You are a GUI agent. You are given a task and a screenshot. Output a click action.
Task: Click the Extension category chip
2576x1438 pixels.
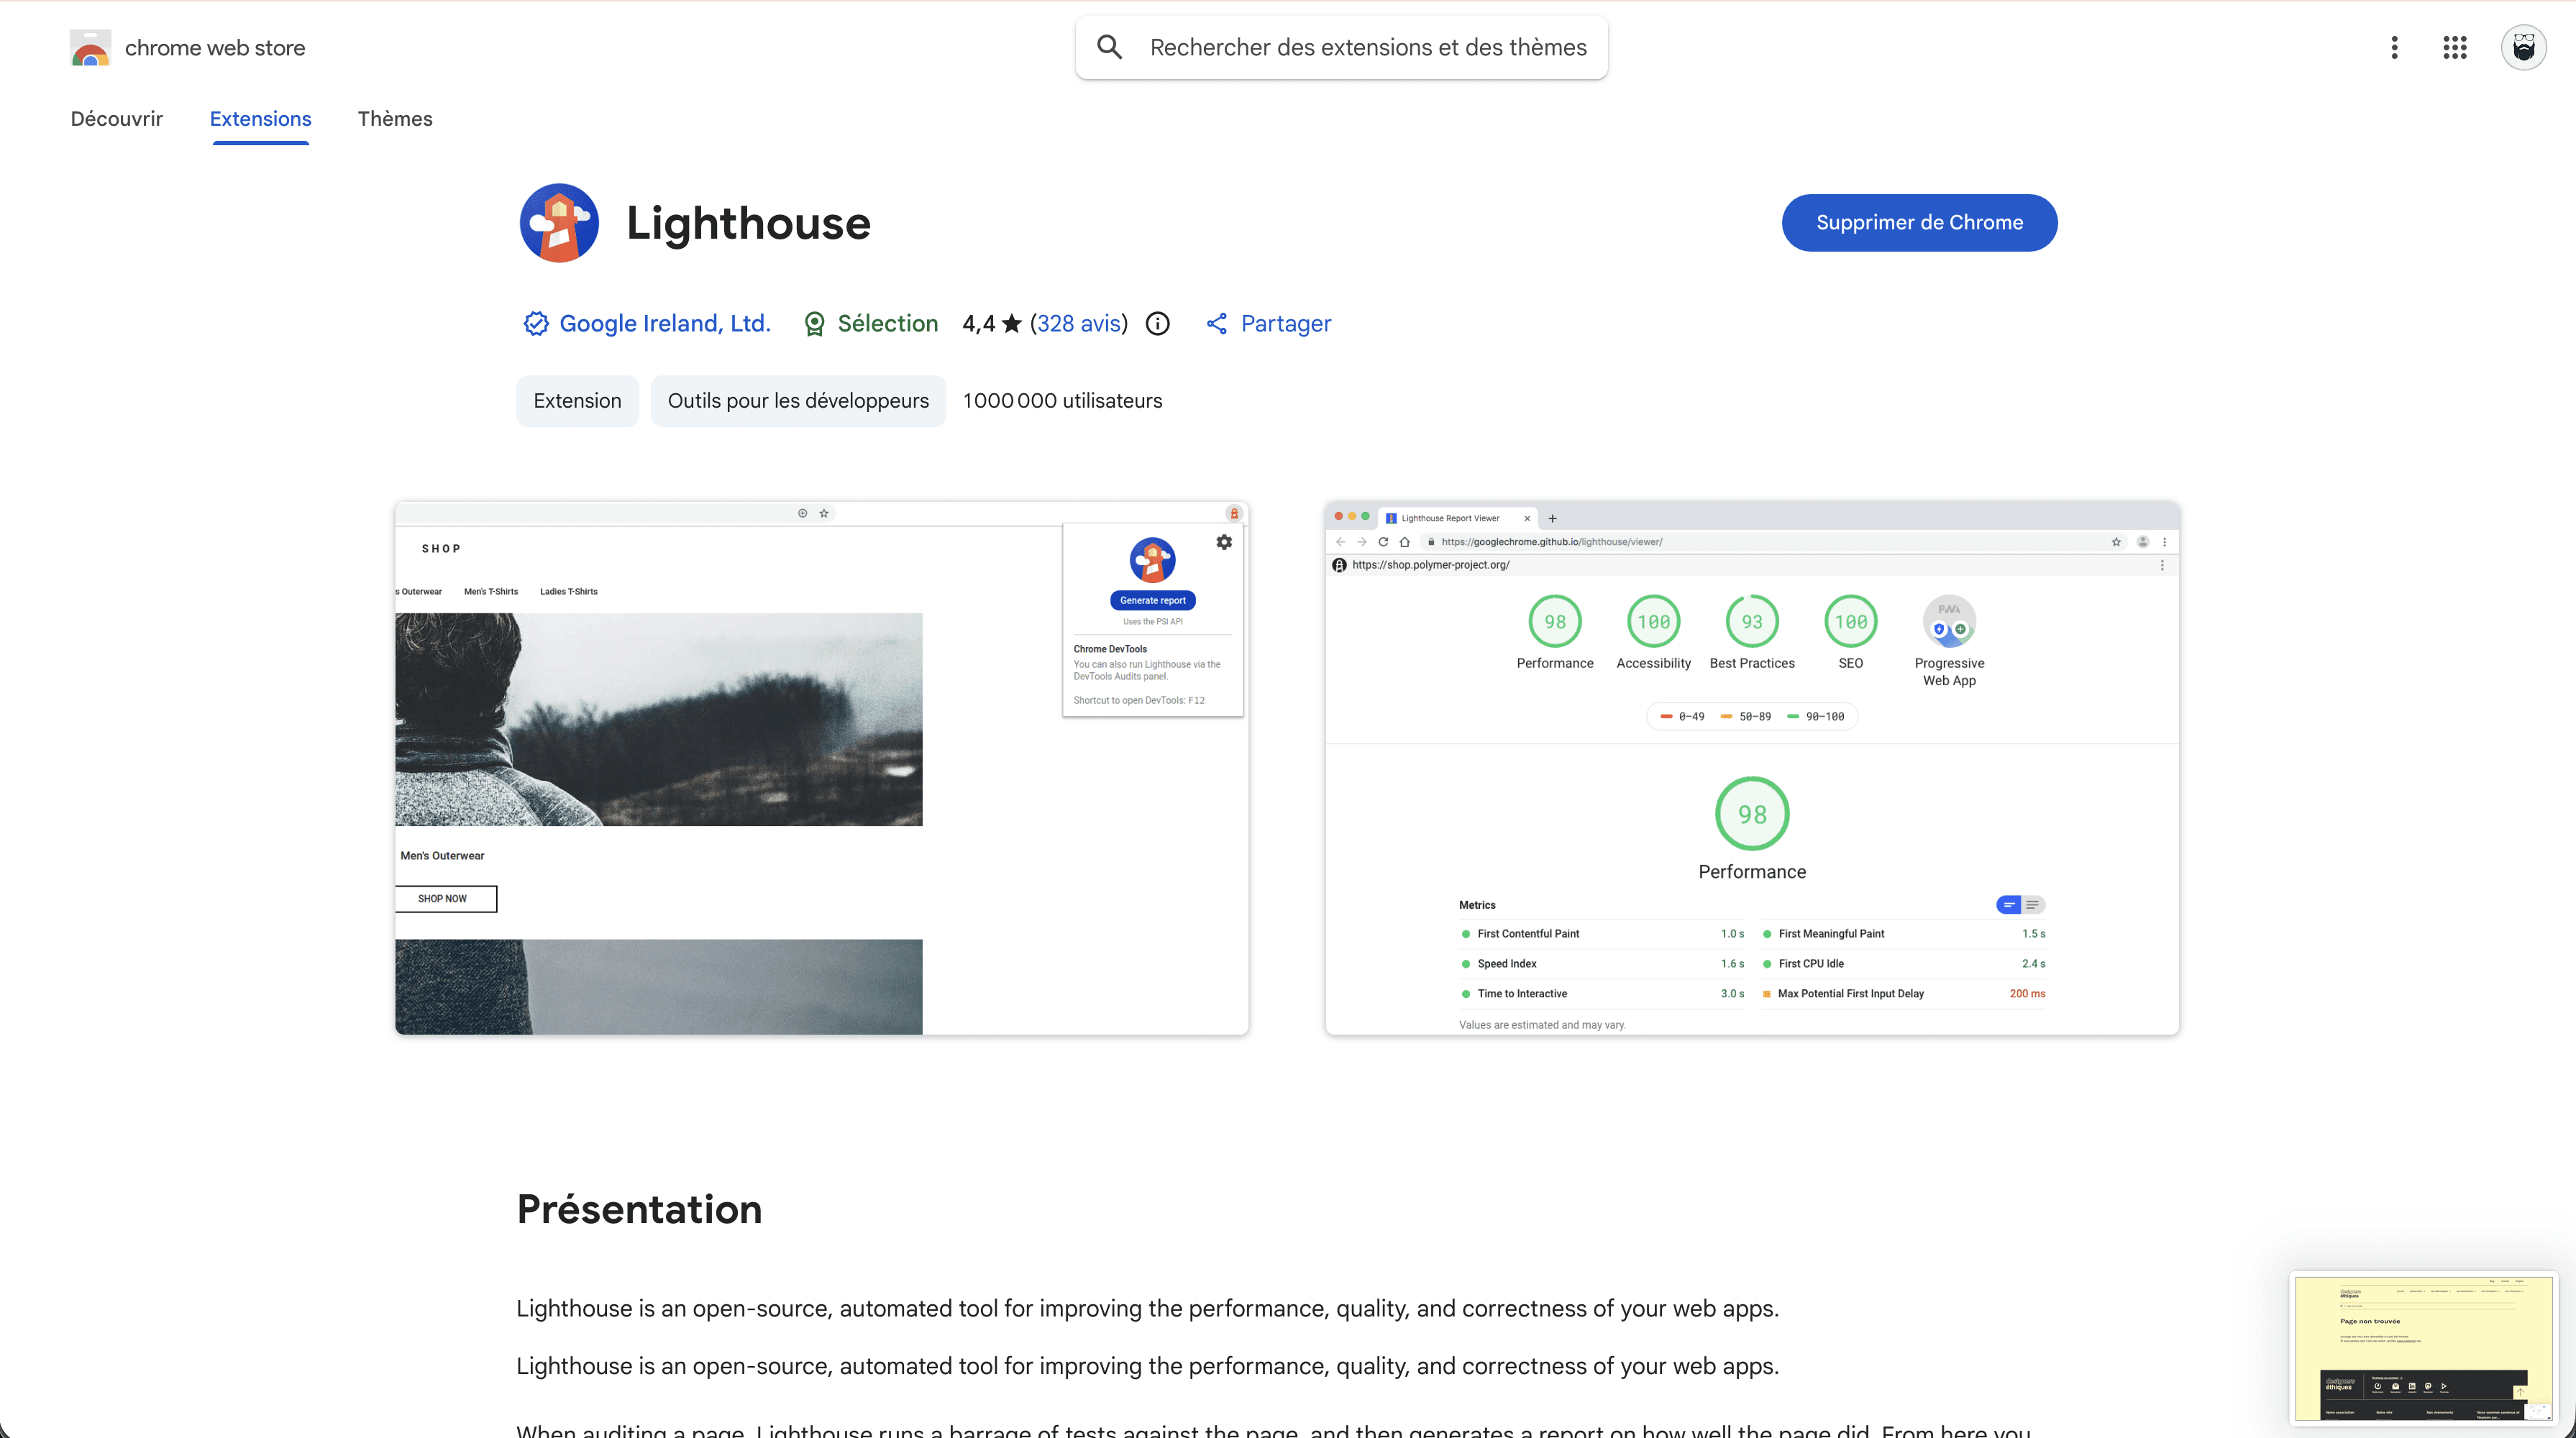click(577, 401)
